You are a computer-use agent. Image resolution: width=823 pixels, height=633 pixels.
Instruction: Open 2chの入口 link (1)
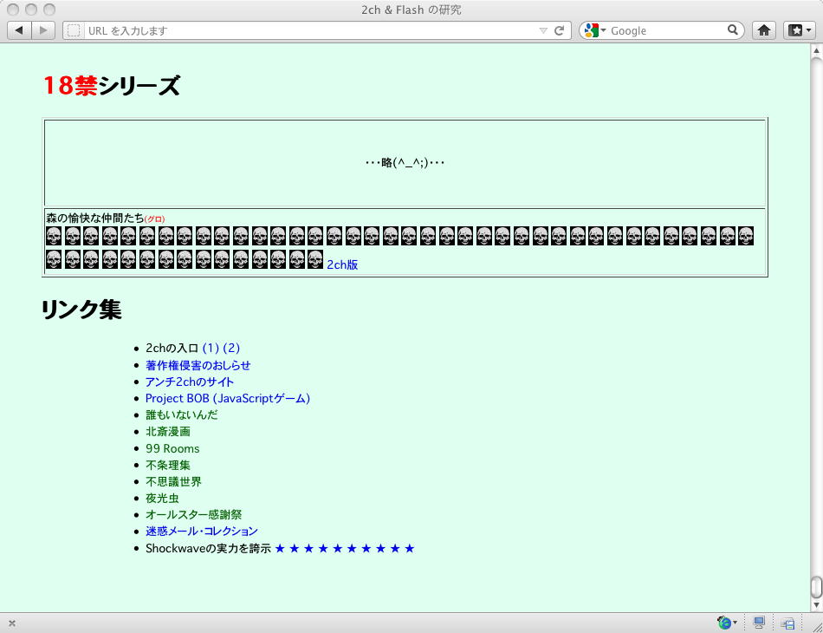pos(211,348)
